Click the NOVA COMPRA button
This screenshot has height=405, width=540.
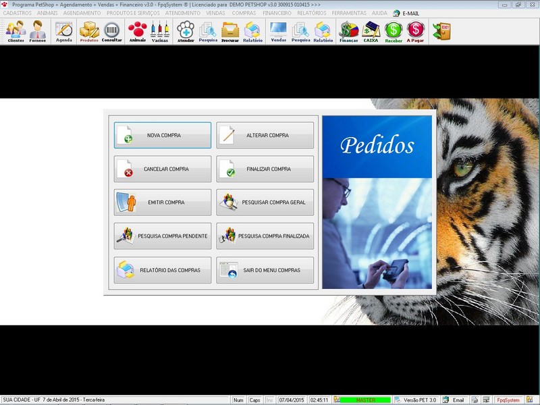[163, 135]
